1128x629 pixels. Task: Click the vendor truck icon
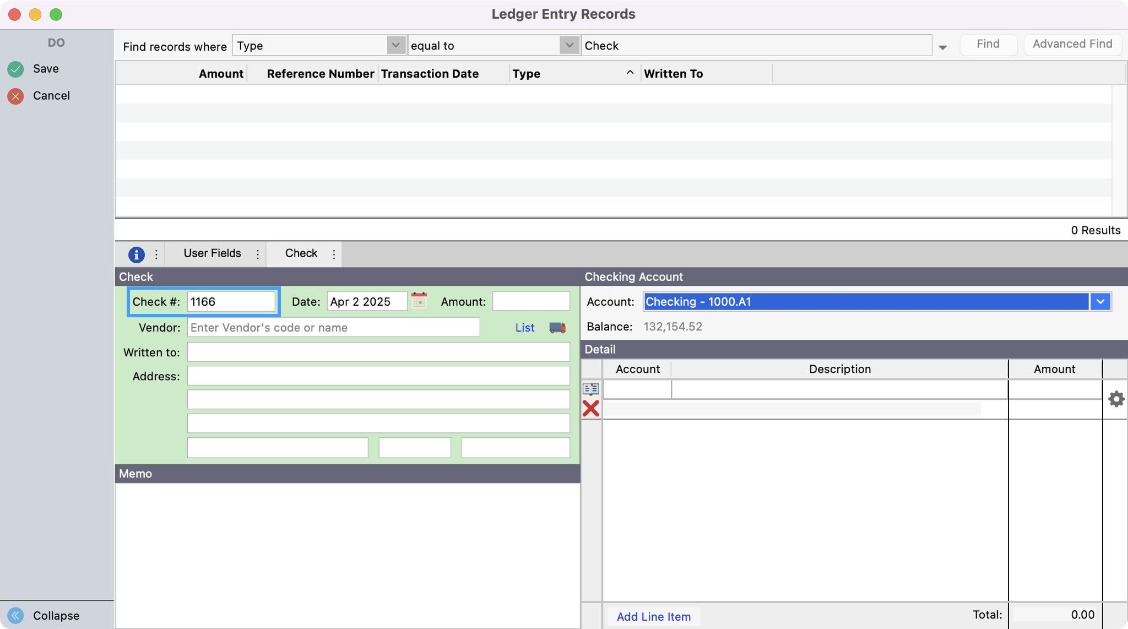click(x=557, y=328)
